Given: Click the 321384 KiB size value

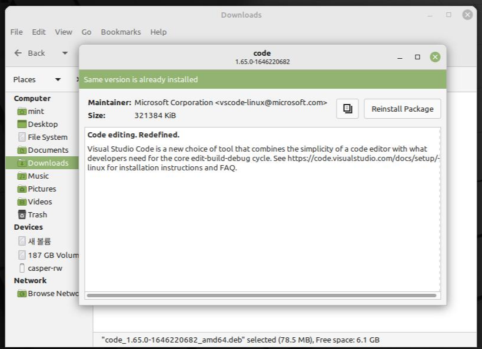Looking at the screenshot, I should tap(155, 115).
